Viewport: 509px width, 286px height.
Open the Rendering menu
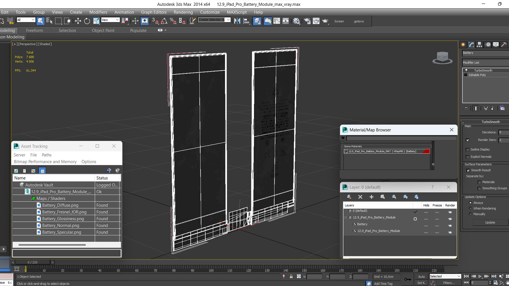[x=183, y=12]
